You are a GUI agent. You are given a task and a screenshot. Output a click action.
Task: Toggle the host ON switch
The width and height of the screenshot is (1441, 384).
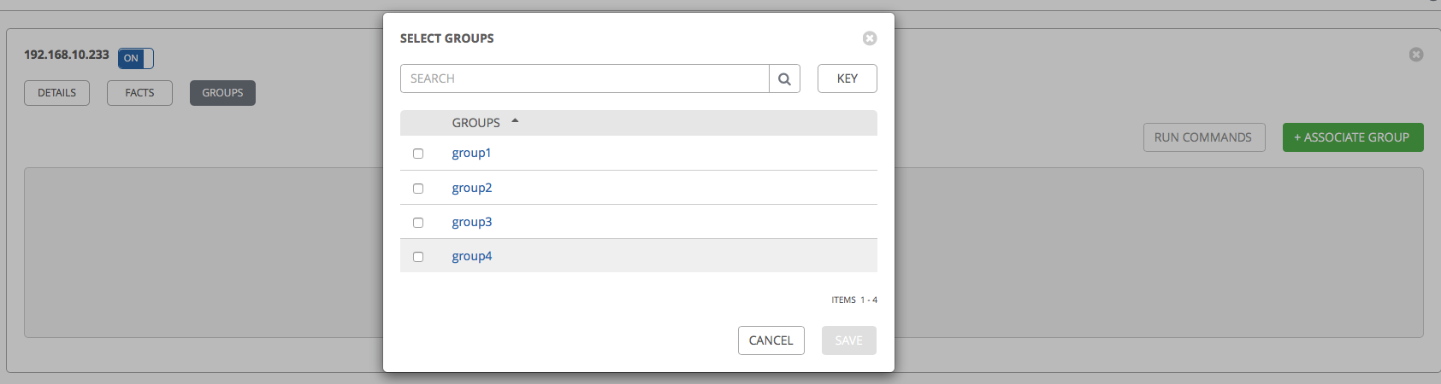[x=136, y=58]
